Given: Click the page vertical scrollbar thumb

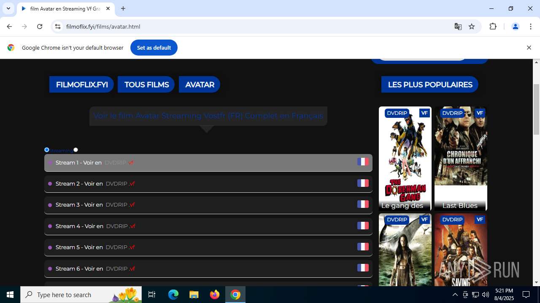Looking at the screenshot, I should coord(537,109).
